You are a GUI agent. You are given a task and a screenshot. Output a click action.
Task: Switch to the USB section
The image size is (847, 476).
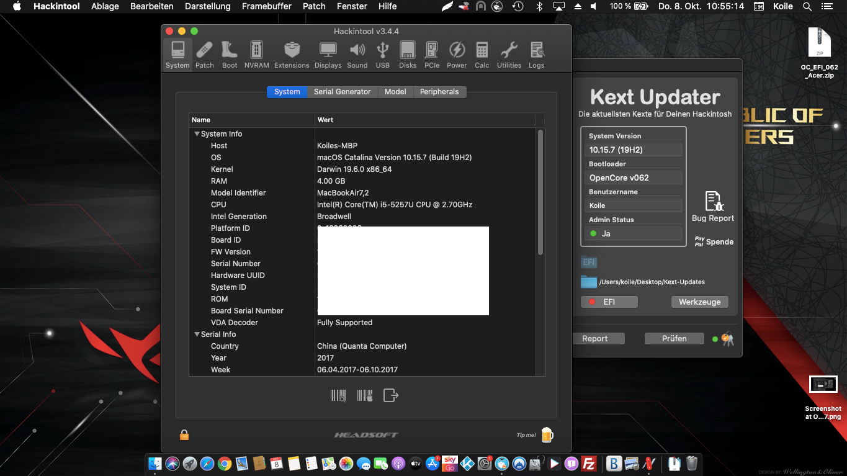click(382, 55)
